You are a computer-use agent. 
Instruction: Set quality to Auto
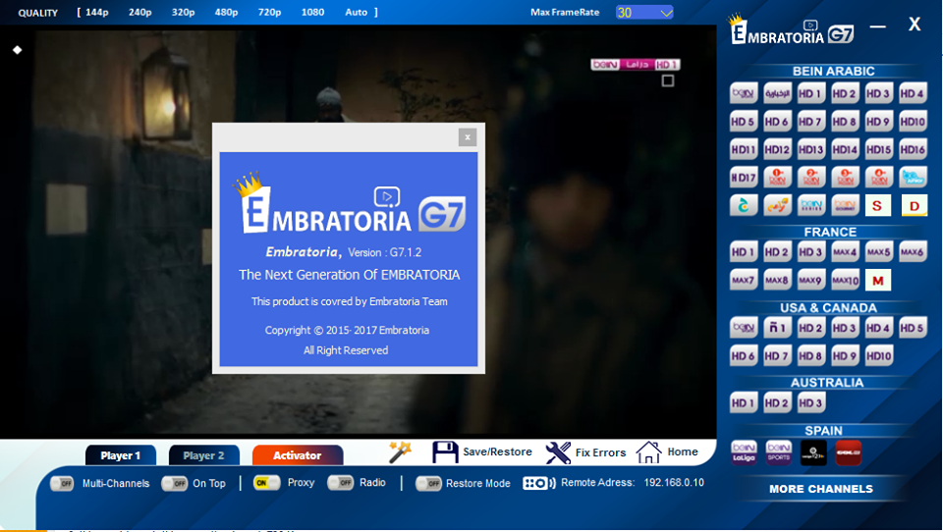pyautogui.click(x=356, y=12)
